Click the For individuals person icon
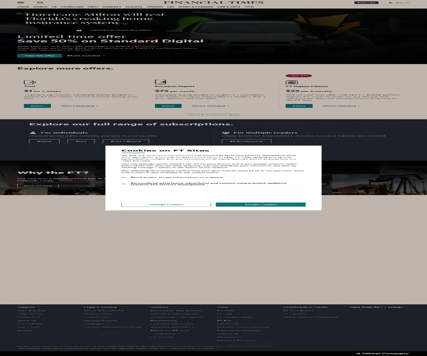427x356 pixels. pos(33,133)
